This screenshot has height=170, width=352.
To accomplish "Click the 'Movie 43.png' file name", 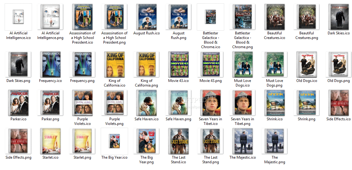I will (211, 81).
